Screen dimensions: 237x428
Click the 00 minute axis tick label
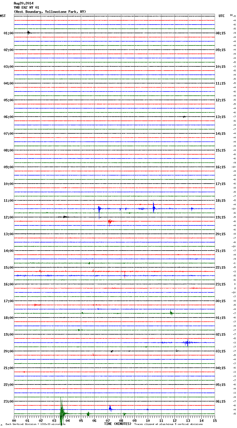click(x=14, y=420)
